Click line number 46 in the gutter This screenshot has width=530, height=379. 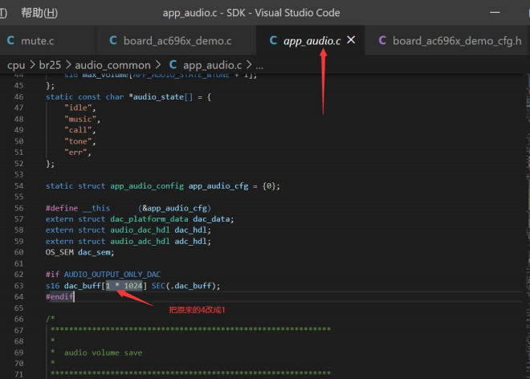click(19, 96)
